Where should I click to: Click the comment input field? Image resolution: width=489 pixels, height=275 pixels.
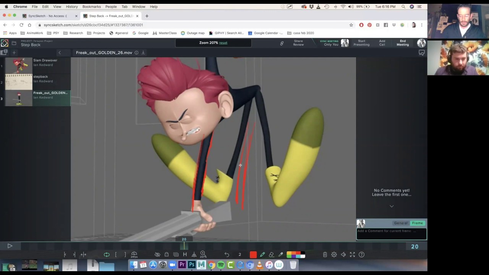(392, 233)
